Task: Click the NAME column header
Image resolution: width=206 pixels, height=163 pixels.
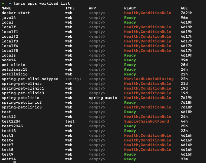Action: (x=6, y=8)
